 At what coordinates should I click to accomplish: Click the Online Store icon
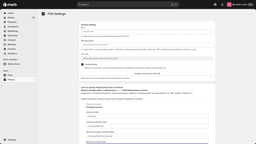[5, 64]
